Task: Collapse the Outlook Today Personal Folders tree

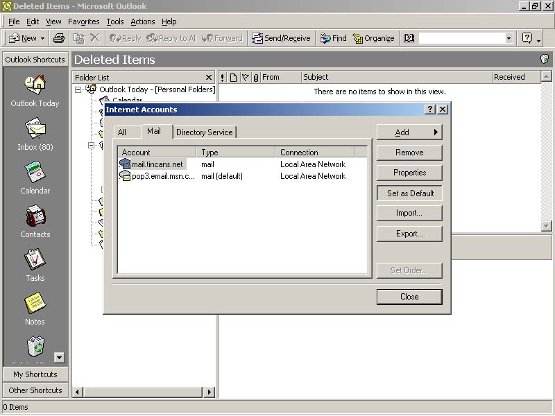Action: point(78,90)
